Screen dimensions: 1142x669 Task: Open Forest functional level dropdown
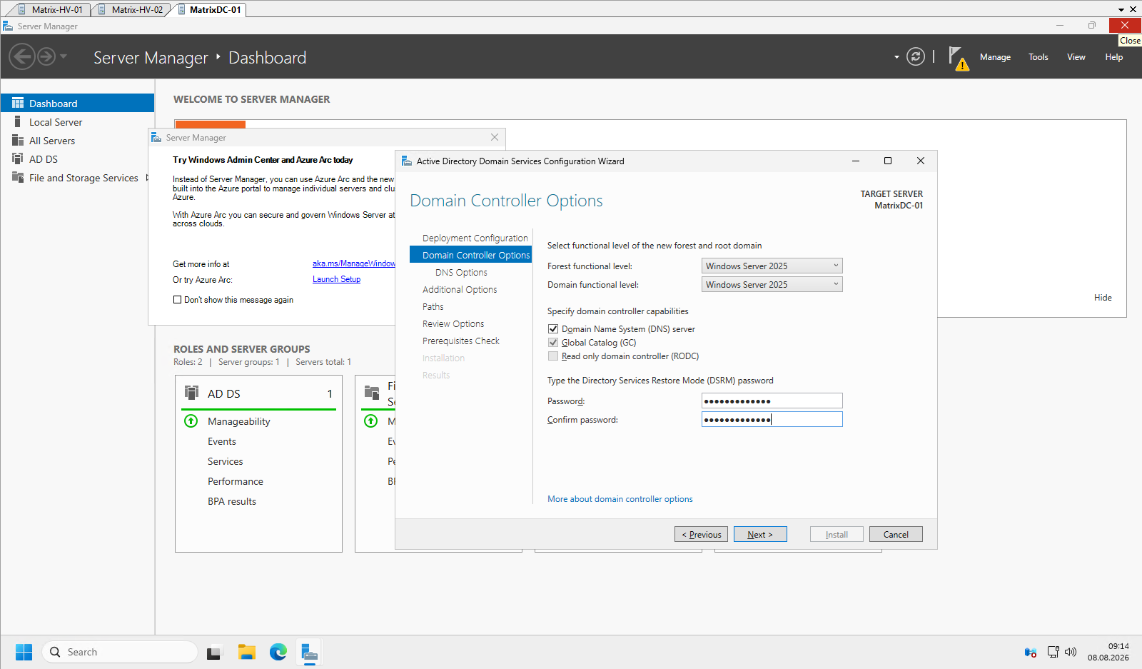point(772,266)
